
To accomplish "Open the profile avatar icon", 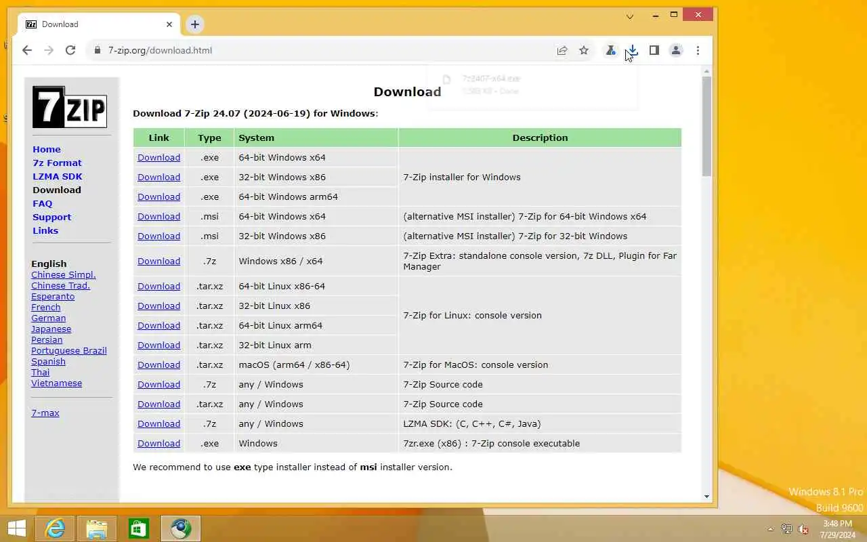I will [x=676, y=50].
